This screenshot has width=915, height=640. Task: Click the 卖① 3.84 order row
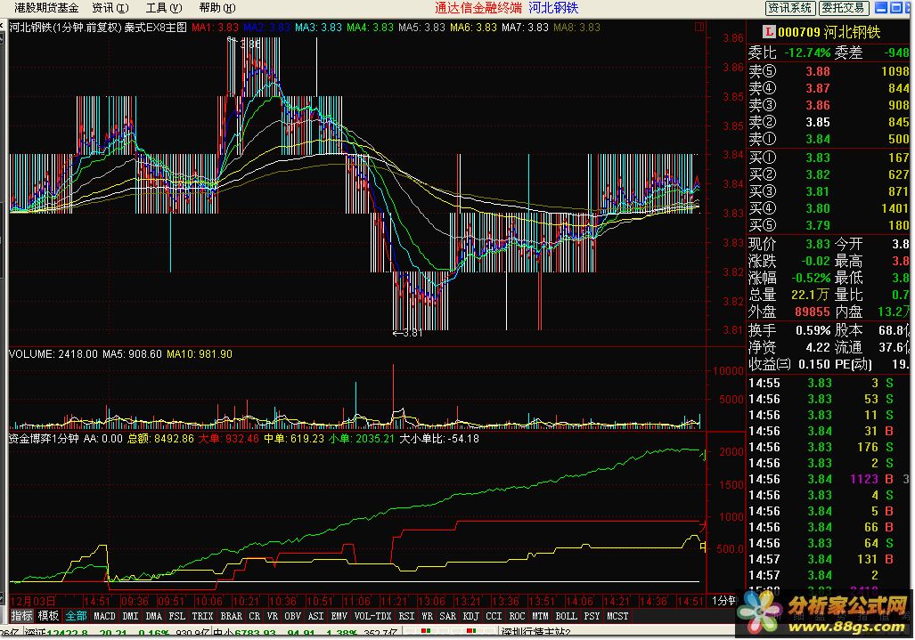[x=829, y=139]
